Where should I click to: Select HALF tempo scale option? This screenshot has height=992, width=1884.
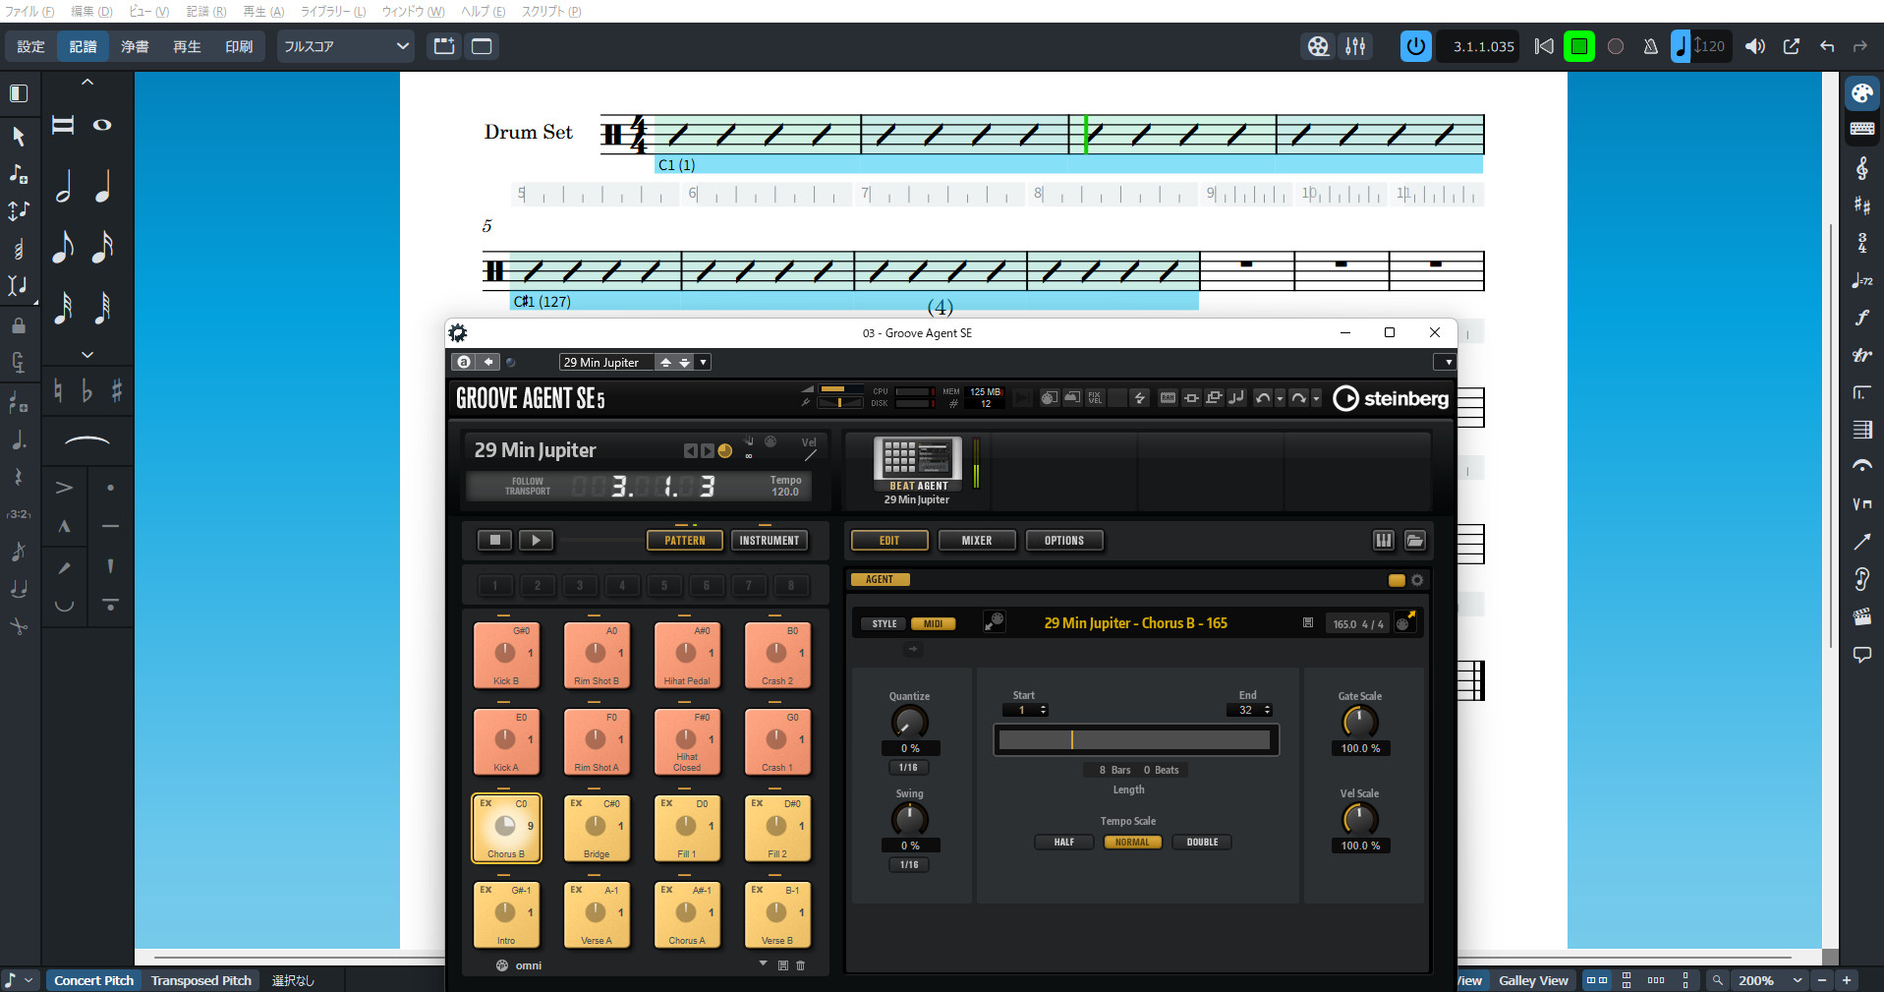(1064, 843)
